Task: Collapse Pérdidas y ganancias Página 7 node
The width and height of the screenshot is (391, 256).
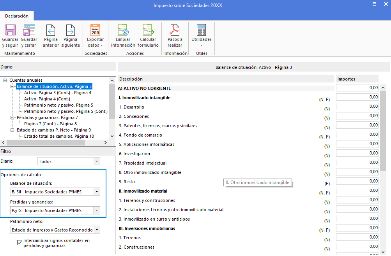Action: pyautogui.click(x=12, y=117)
